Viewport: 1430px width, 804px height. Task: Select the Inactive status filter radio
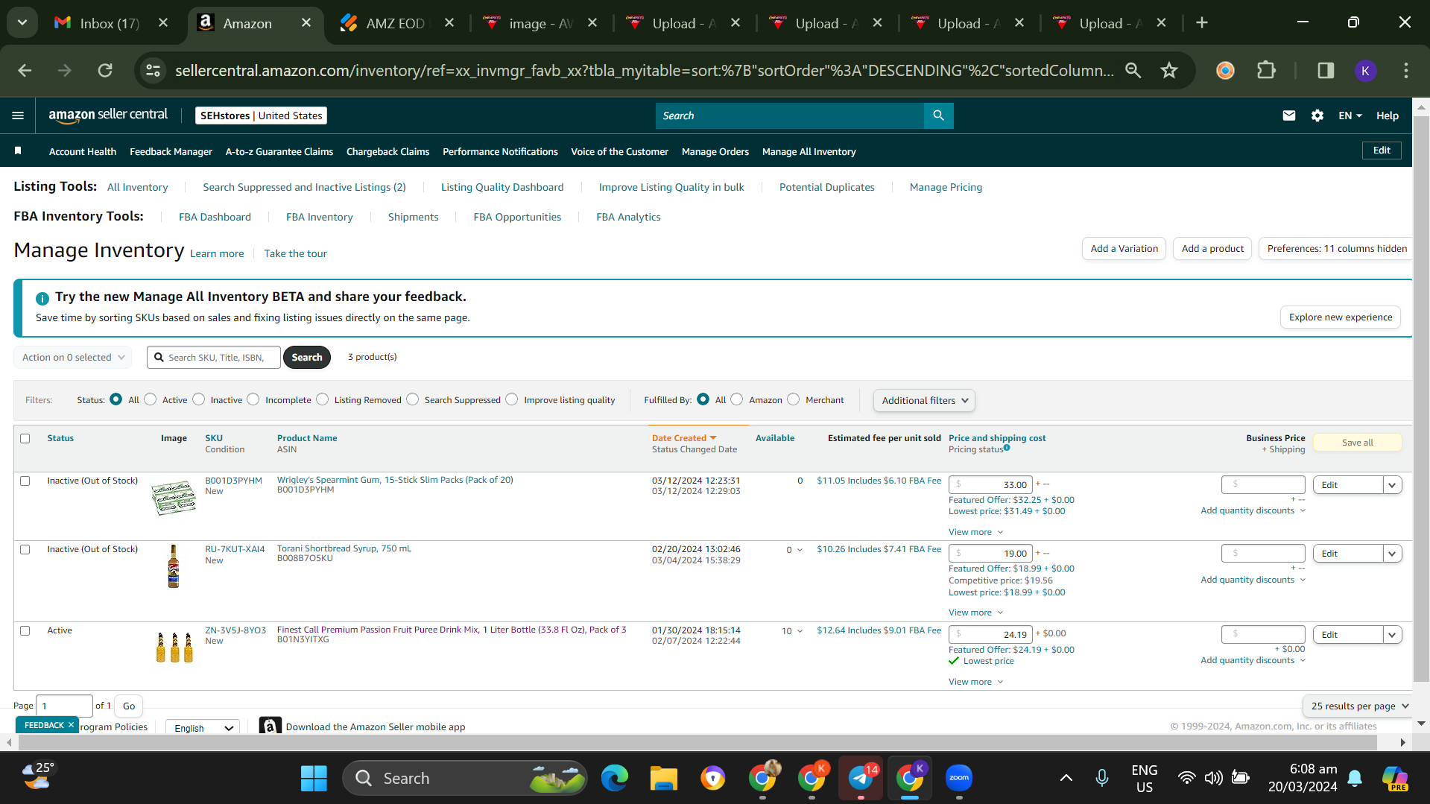[x=199, y=399]
